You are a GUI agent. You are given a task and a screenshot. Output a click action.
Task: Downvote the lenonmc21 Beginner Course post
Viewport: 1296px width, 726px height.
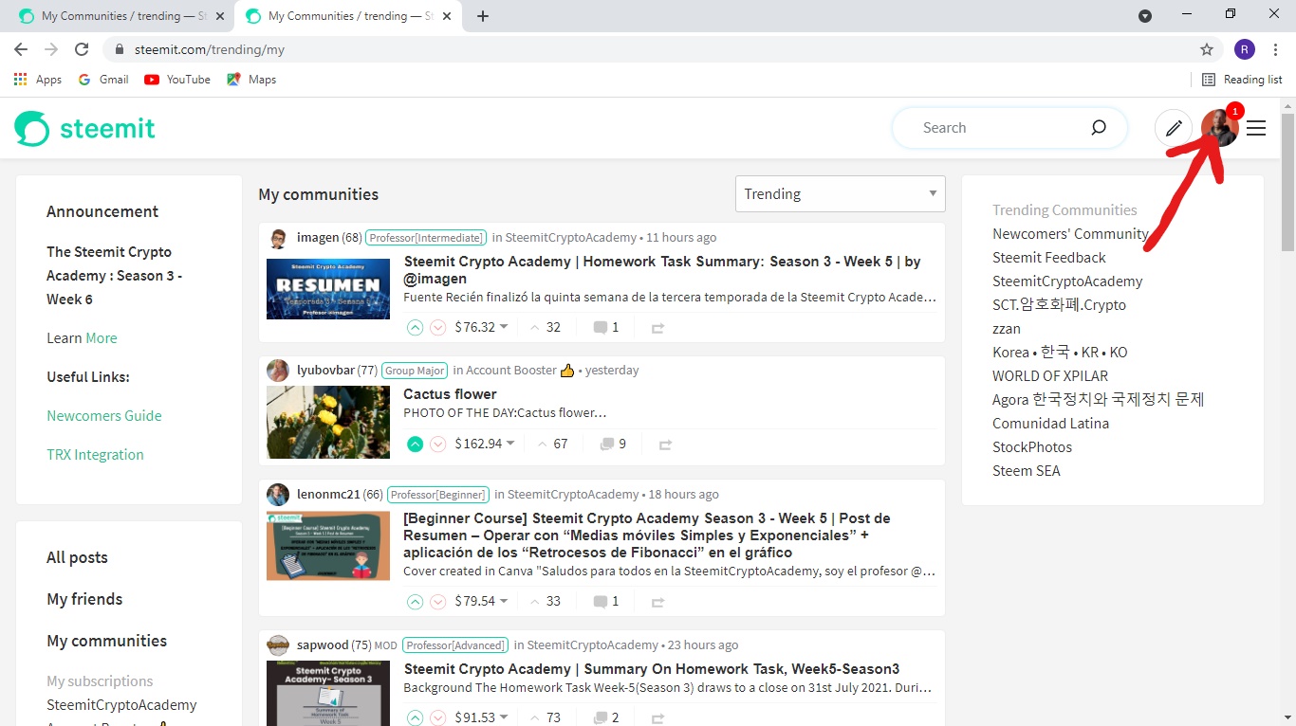point(438,601)
